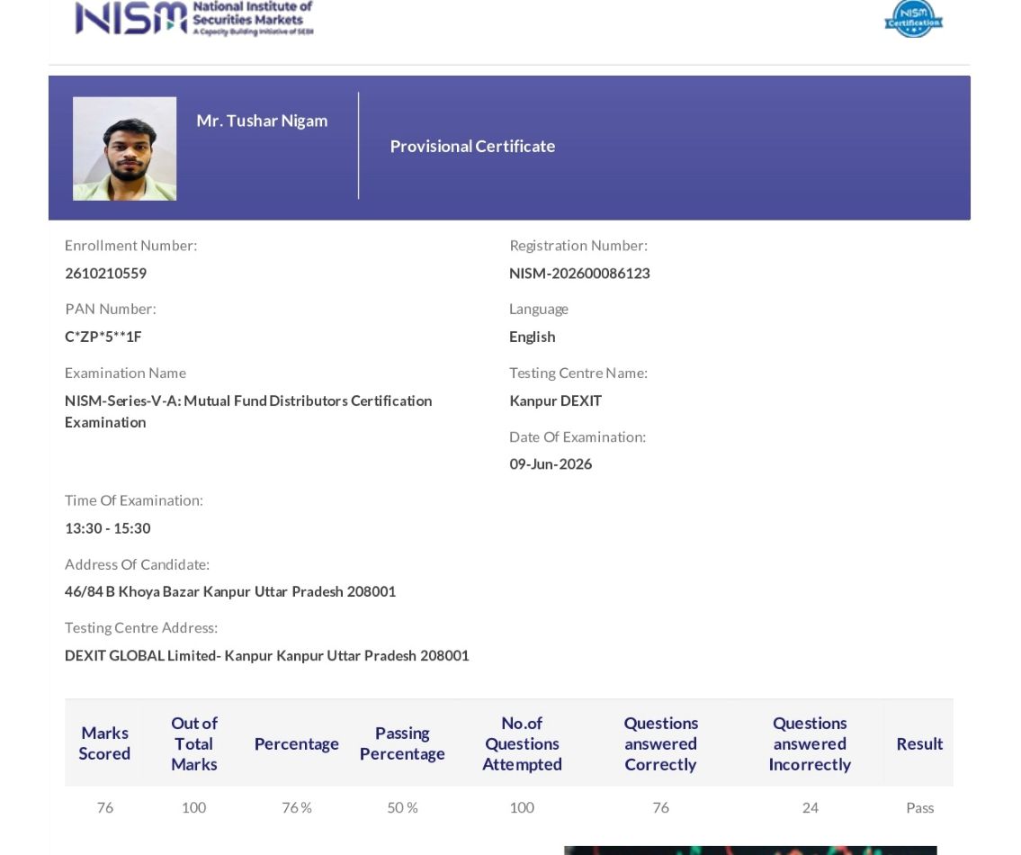Click the Provisional Certificate heading
Screen dimensions: 1021x855
[473, 147]
